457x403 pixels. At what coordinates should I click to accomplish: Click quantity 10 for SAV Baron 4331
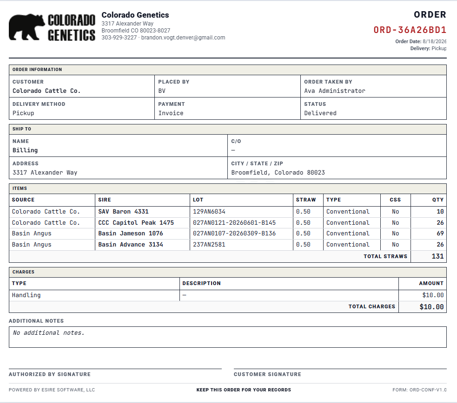pyautogui.click(x=440, y=212)
